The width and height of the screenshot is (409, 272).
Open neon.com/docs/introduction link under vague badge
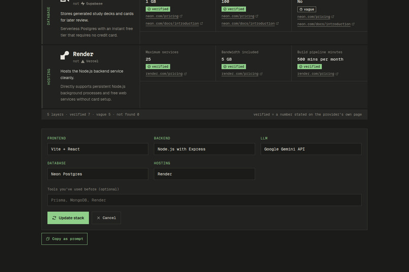click(x=324, y=24)
